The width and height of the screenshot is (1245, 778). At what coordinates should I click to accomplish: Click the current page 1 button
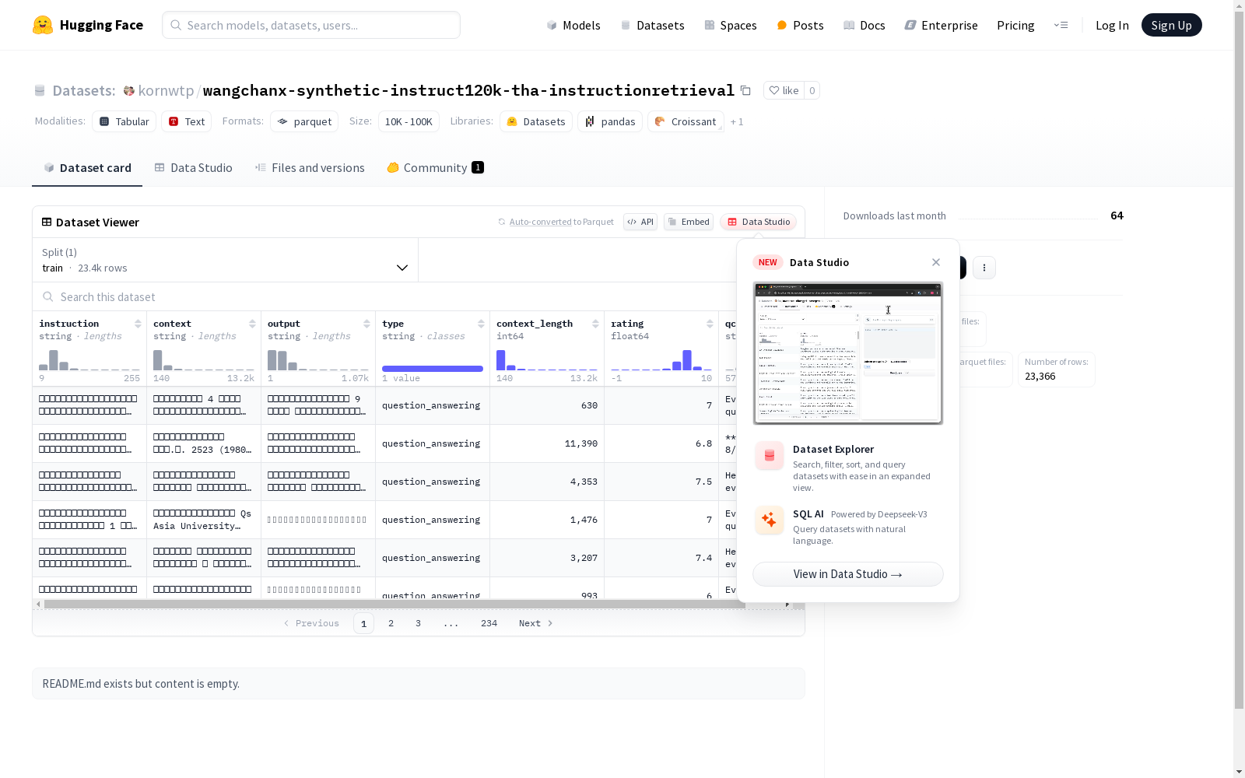coord(363,623)
